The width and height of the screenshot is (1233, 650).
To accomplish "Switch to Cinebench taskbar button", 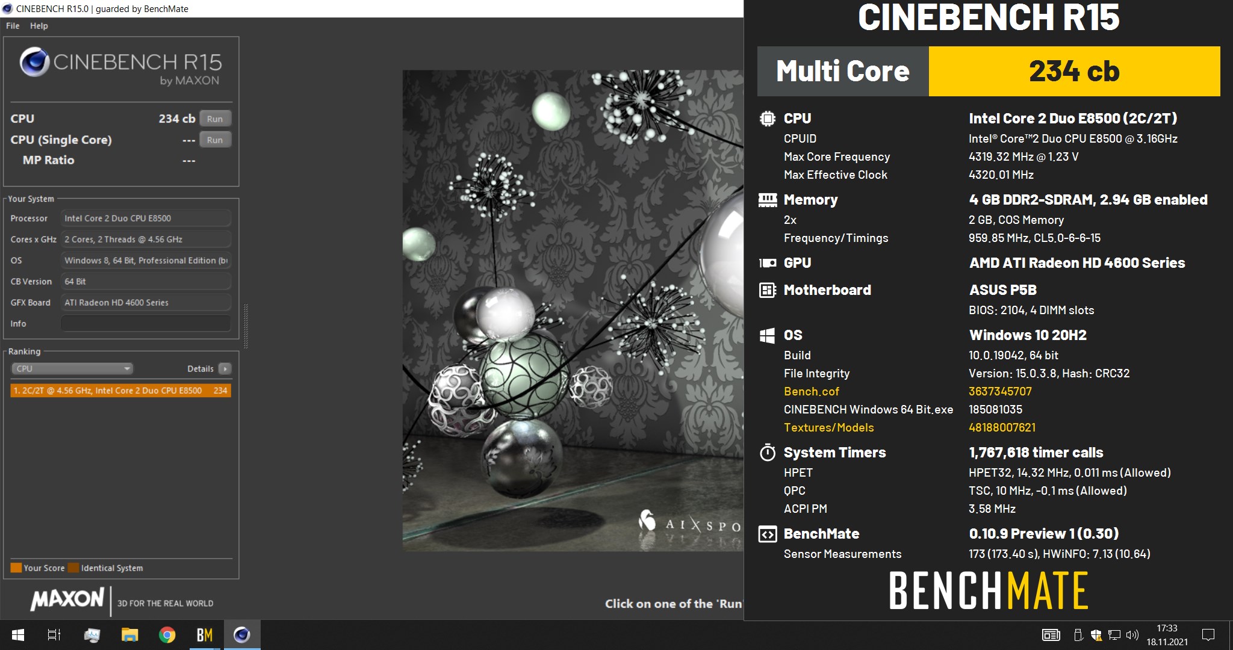I will (x=242, y=635).
